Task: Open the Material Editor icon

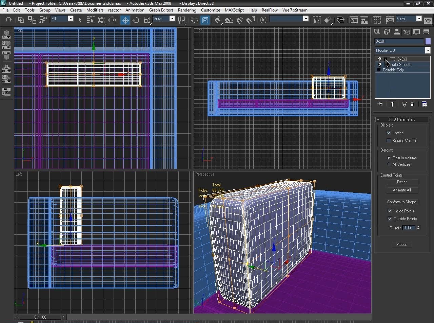Action: [377, 20]
